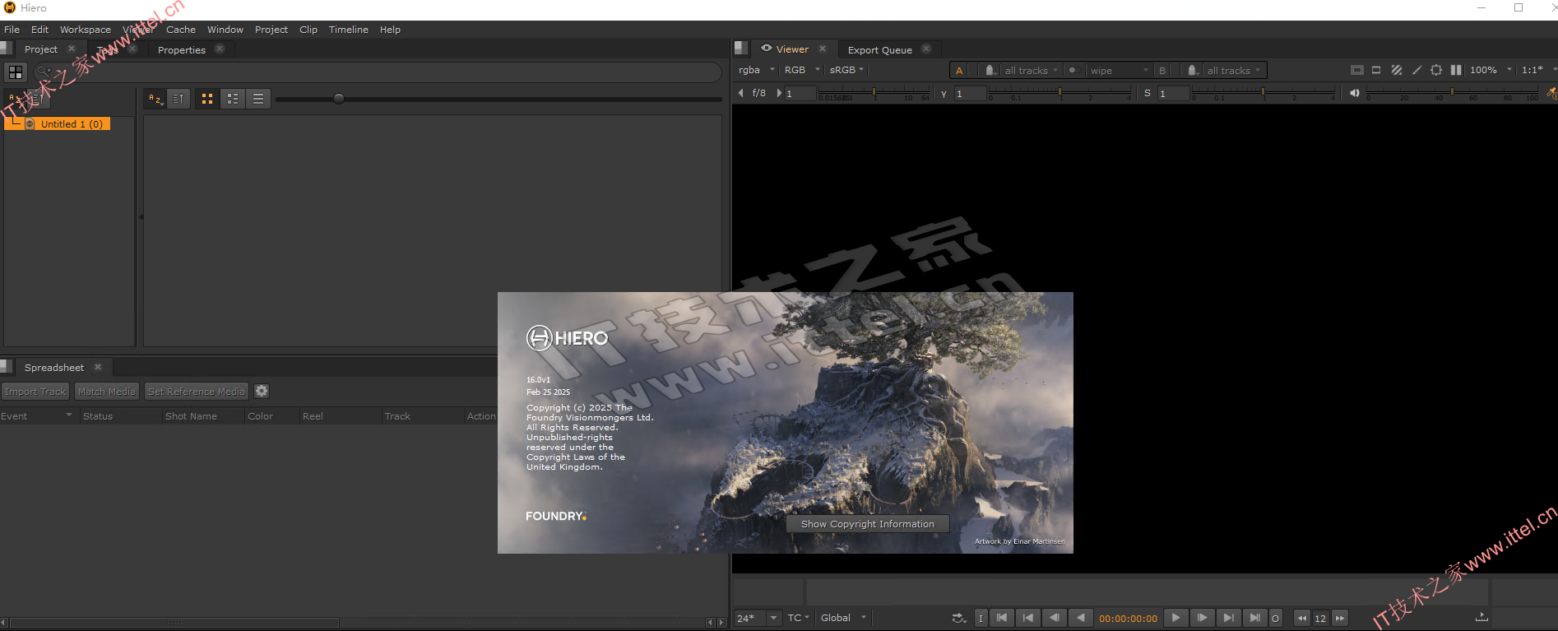Jump to first frame

click(x=1002, y=618)
